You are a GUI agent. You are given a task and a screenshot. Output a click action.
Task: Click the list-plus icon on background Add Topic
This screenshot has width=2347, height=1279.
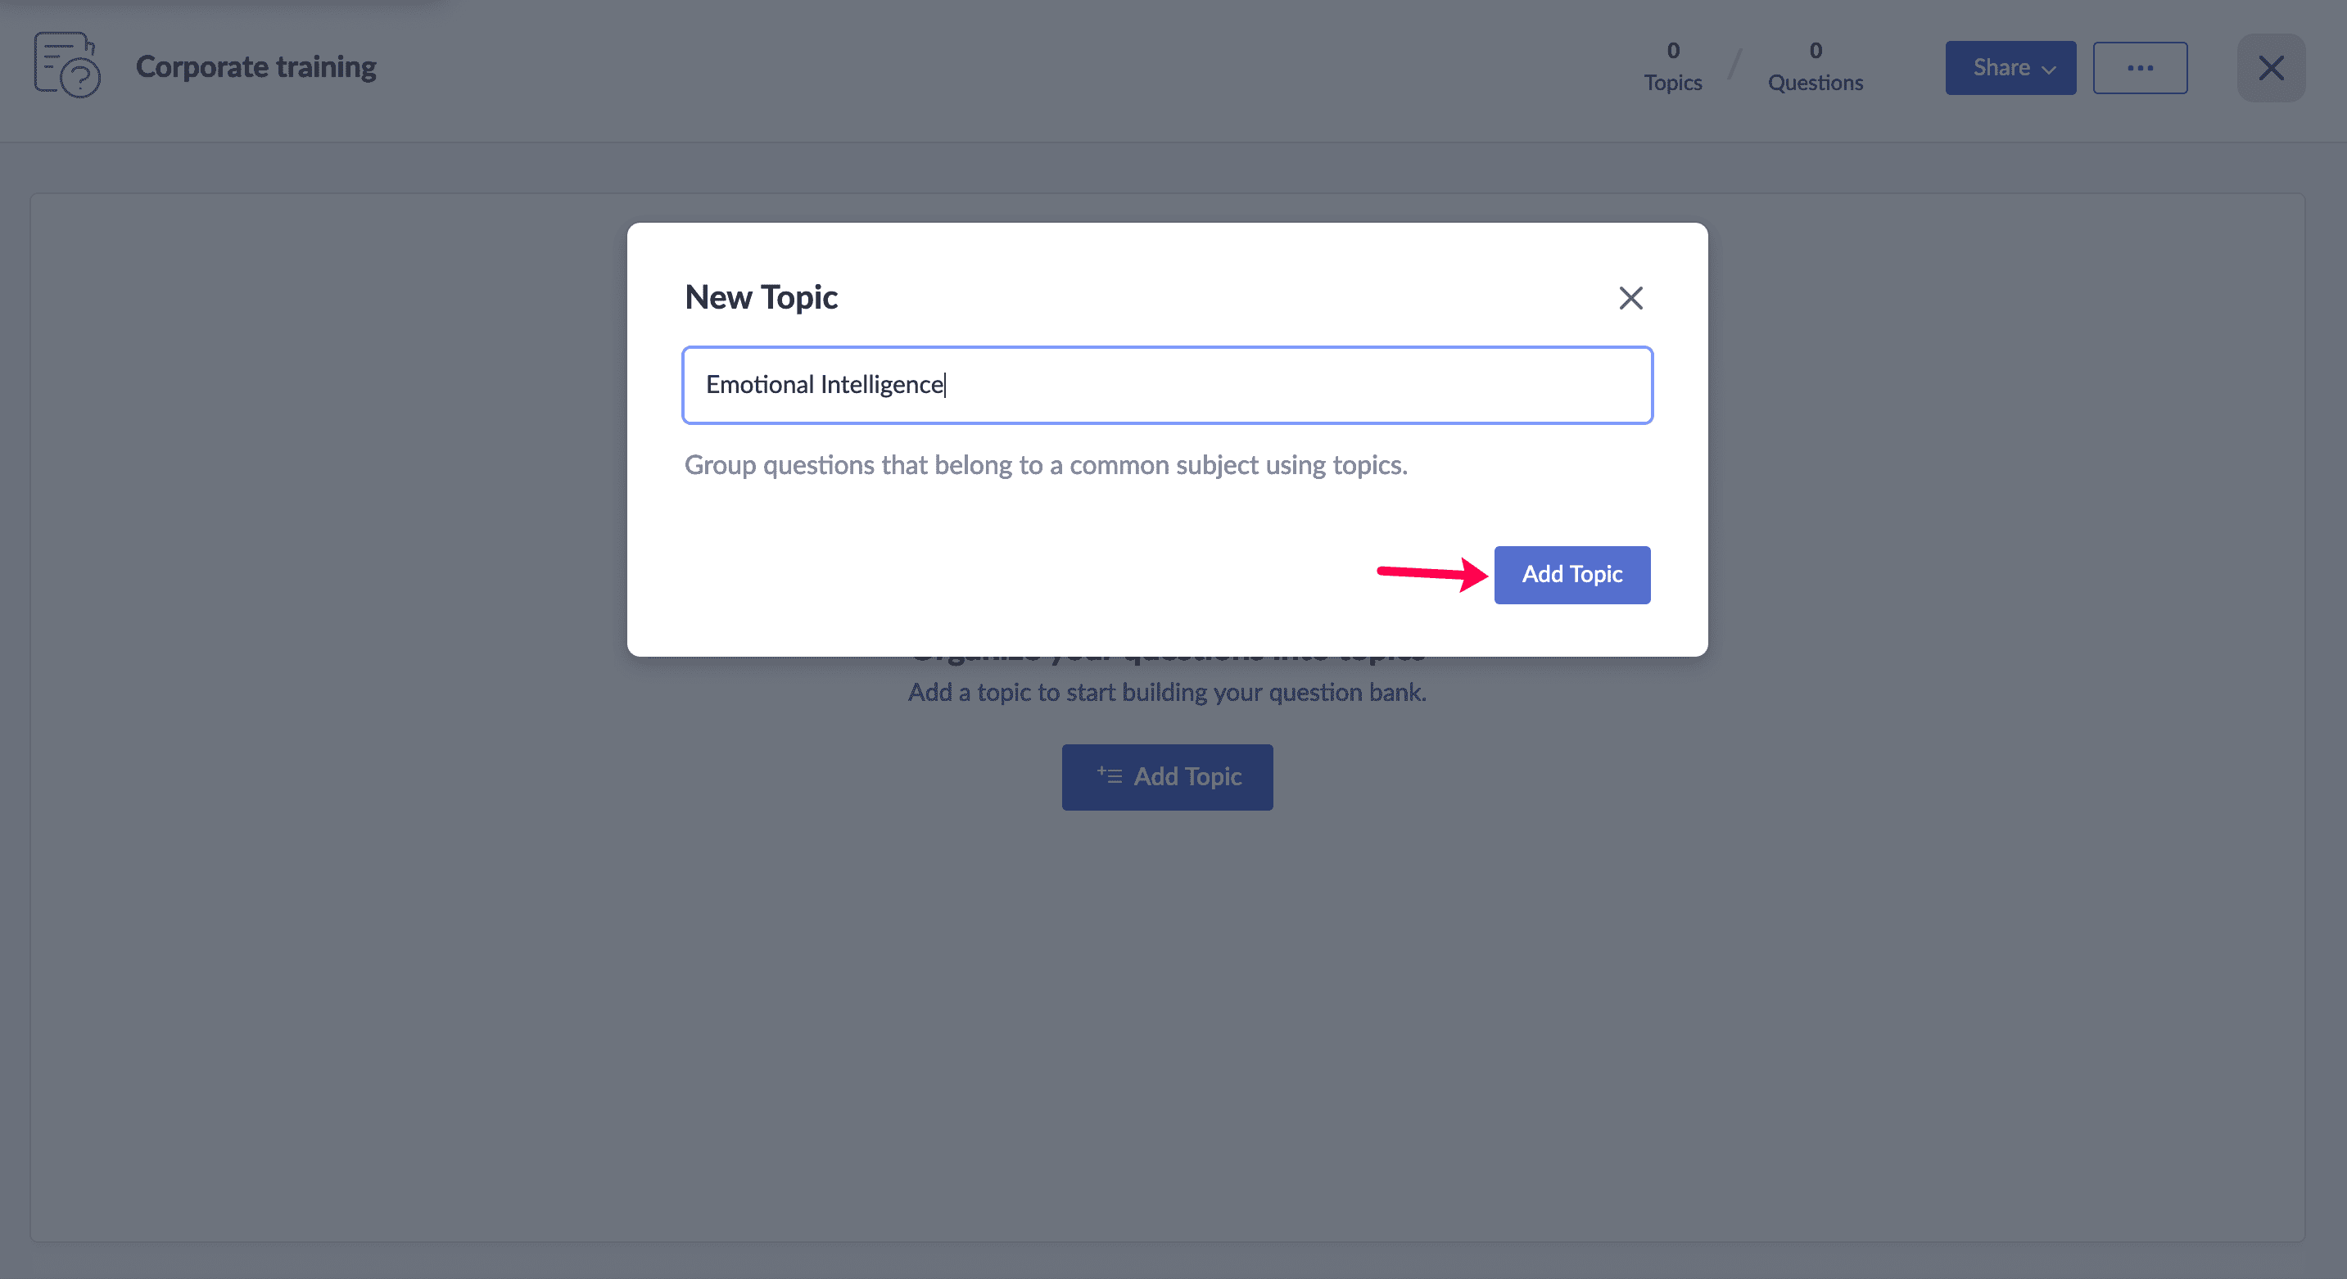pyautogui.click(x=1109, y=775)
